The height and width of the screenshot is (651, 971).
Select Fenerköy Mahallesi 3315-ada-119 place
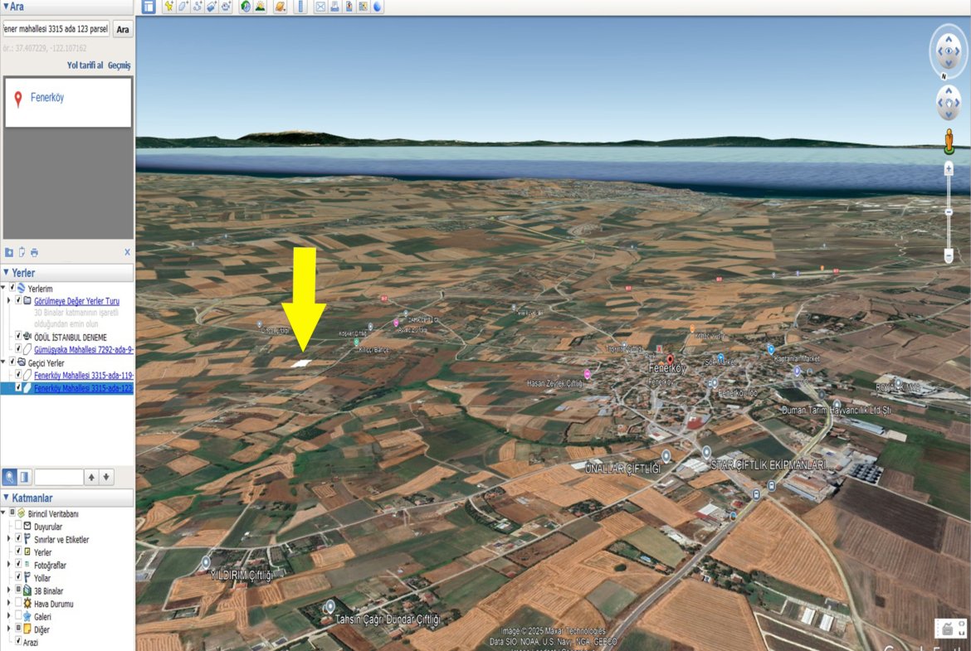coord(84,375)
